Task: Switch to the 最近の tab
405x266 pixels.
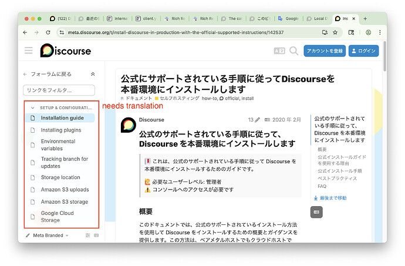Action: pyautogui.click(x=89, y=19)
